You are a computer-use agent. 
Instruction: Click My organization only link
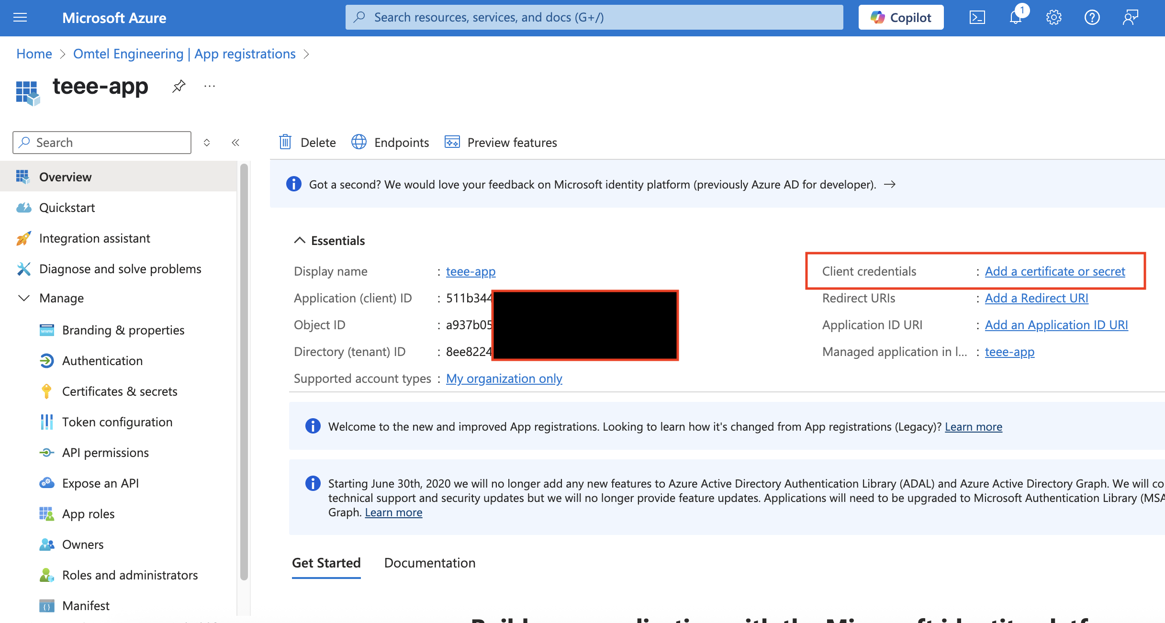pos(504,378)
